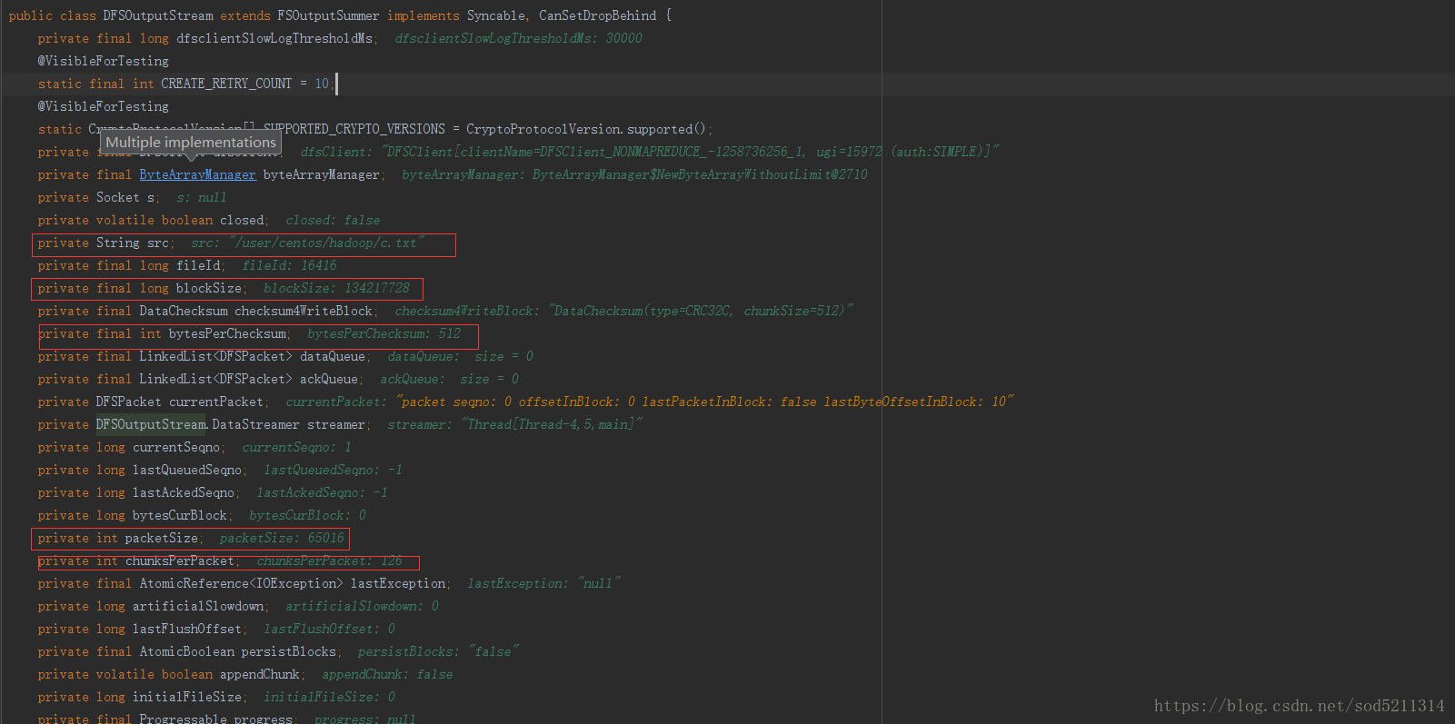Click the ackQueue field name
Screen dimensions: 1455x724
(x=329, y=379)
